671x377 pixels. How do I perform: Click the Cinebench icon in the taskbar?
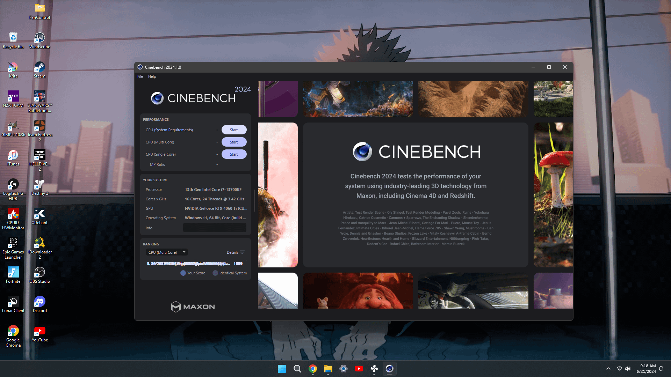coord(389,369)
